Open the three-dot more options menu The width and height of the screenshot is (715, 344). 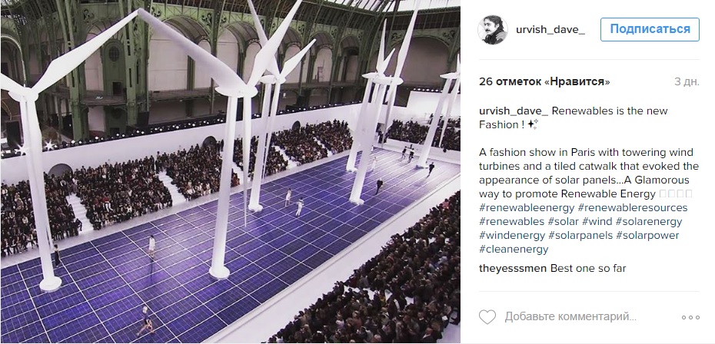(690, 317)
